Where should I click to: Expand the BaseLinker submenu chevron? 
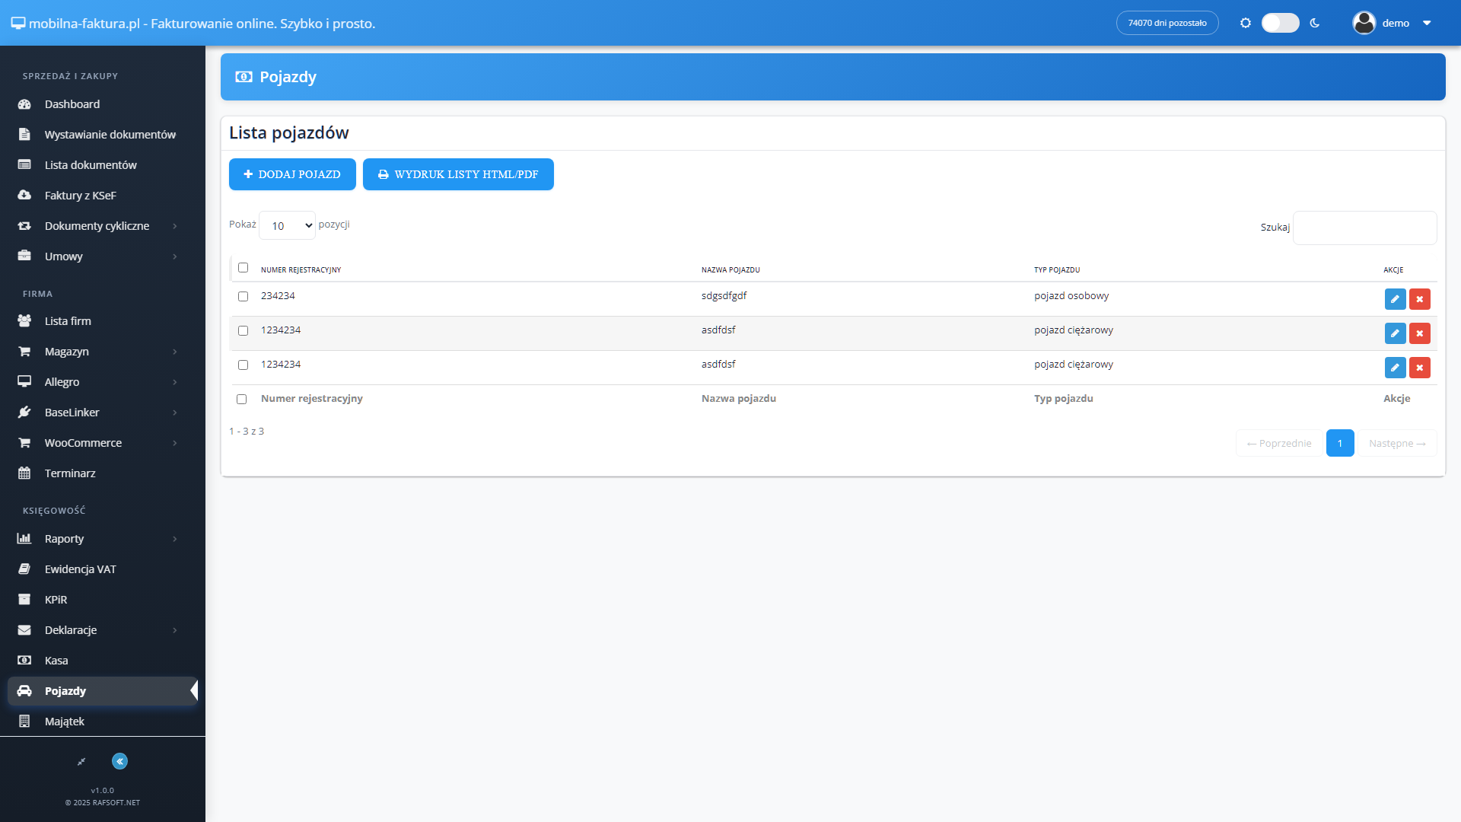tap(175, 413)
